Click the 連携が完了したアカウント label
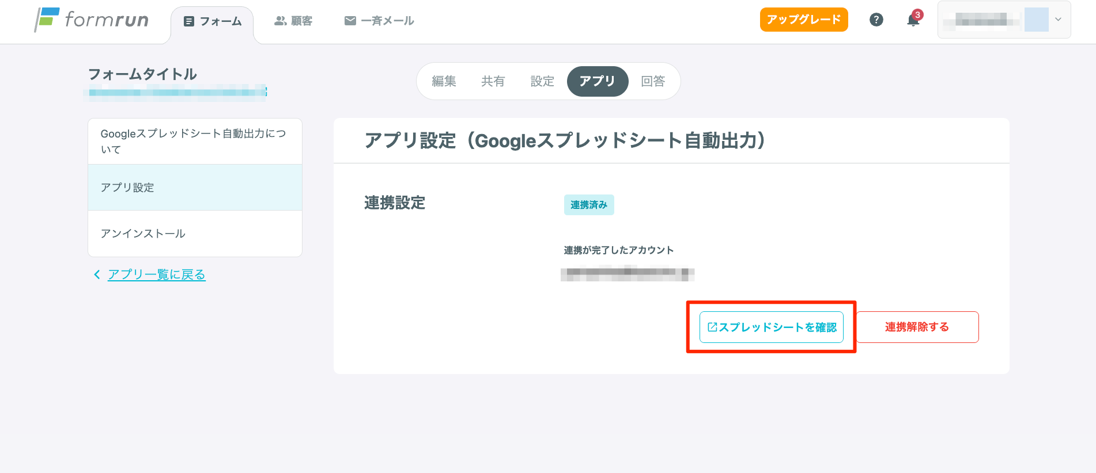The width and height of the screenshot is (1096, 473). 618,250
